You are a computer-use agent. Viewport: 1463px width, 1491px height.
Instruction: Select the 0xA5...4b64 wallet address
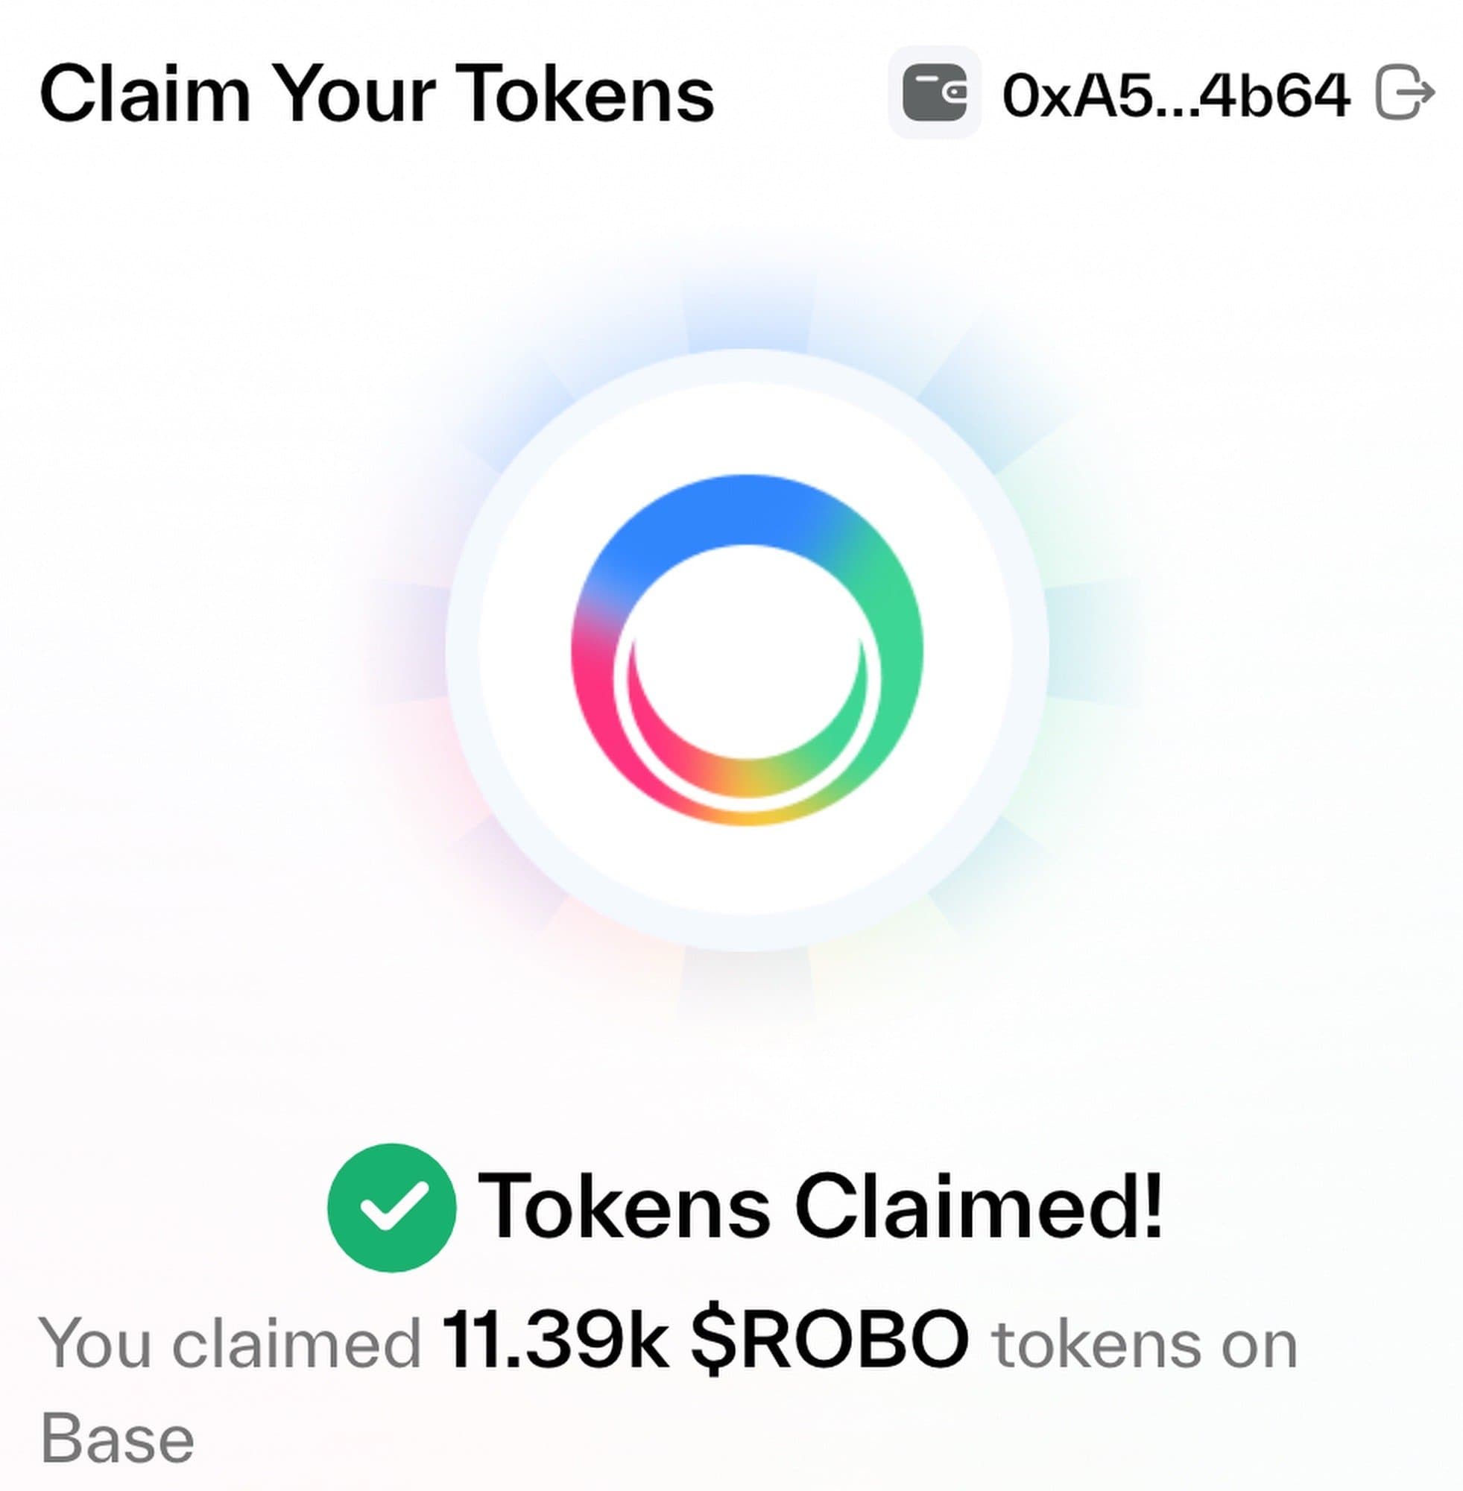[1176, 95]
